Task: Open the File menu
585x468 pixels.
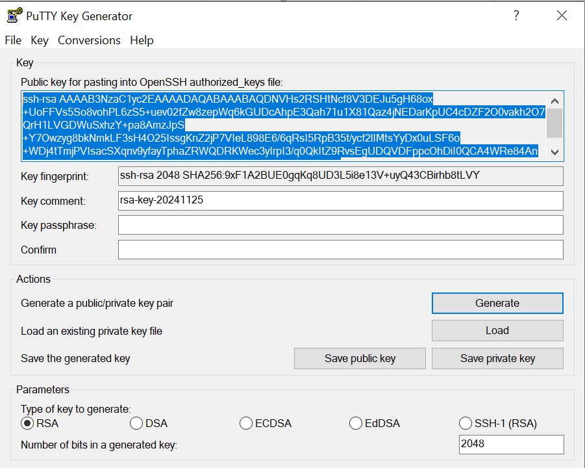Action: point(13,40)
